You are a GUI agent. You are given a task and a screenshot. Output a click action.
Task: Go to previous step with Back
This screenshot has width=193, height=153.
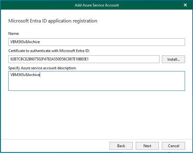(121, 146)
